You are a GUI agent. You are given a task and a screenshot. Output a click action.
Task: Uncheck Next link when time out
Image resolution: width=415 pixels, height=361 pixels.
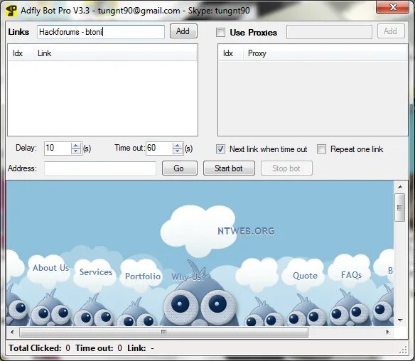pos(220,149)
